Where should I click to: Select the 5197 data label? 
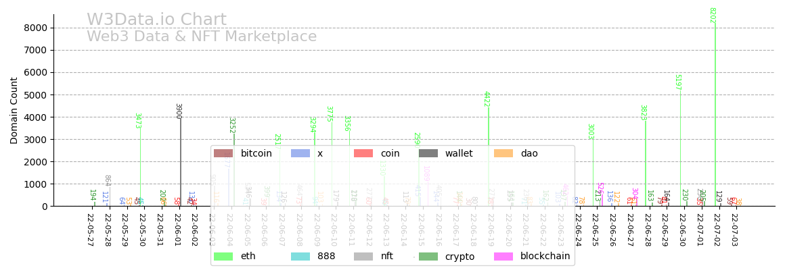(x=677, y=82)
